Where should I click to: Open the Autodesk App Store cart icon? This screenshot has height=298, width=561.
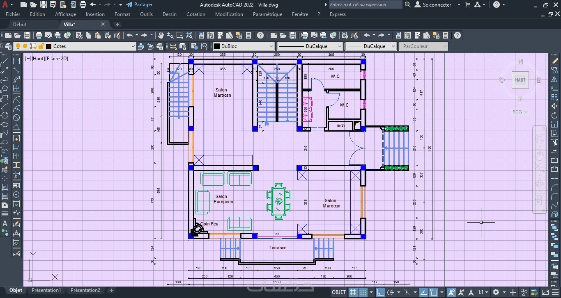tap(467, 5)
